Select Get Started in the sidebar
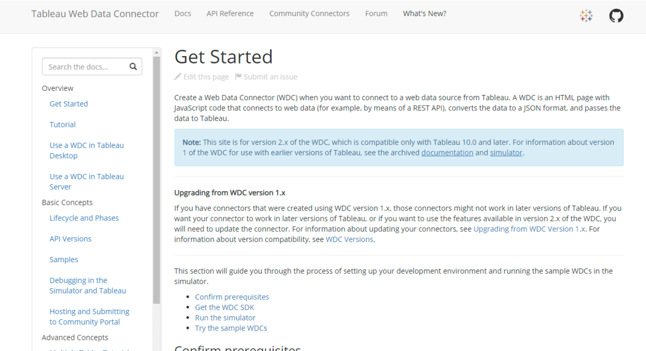 point(69,104)
